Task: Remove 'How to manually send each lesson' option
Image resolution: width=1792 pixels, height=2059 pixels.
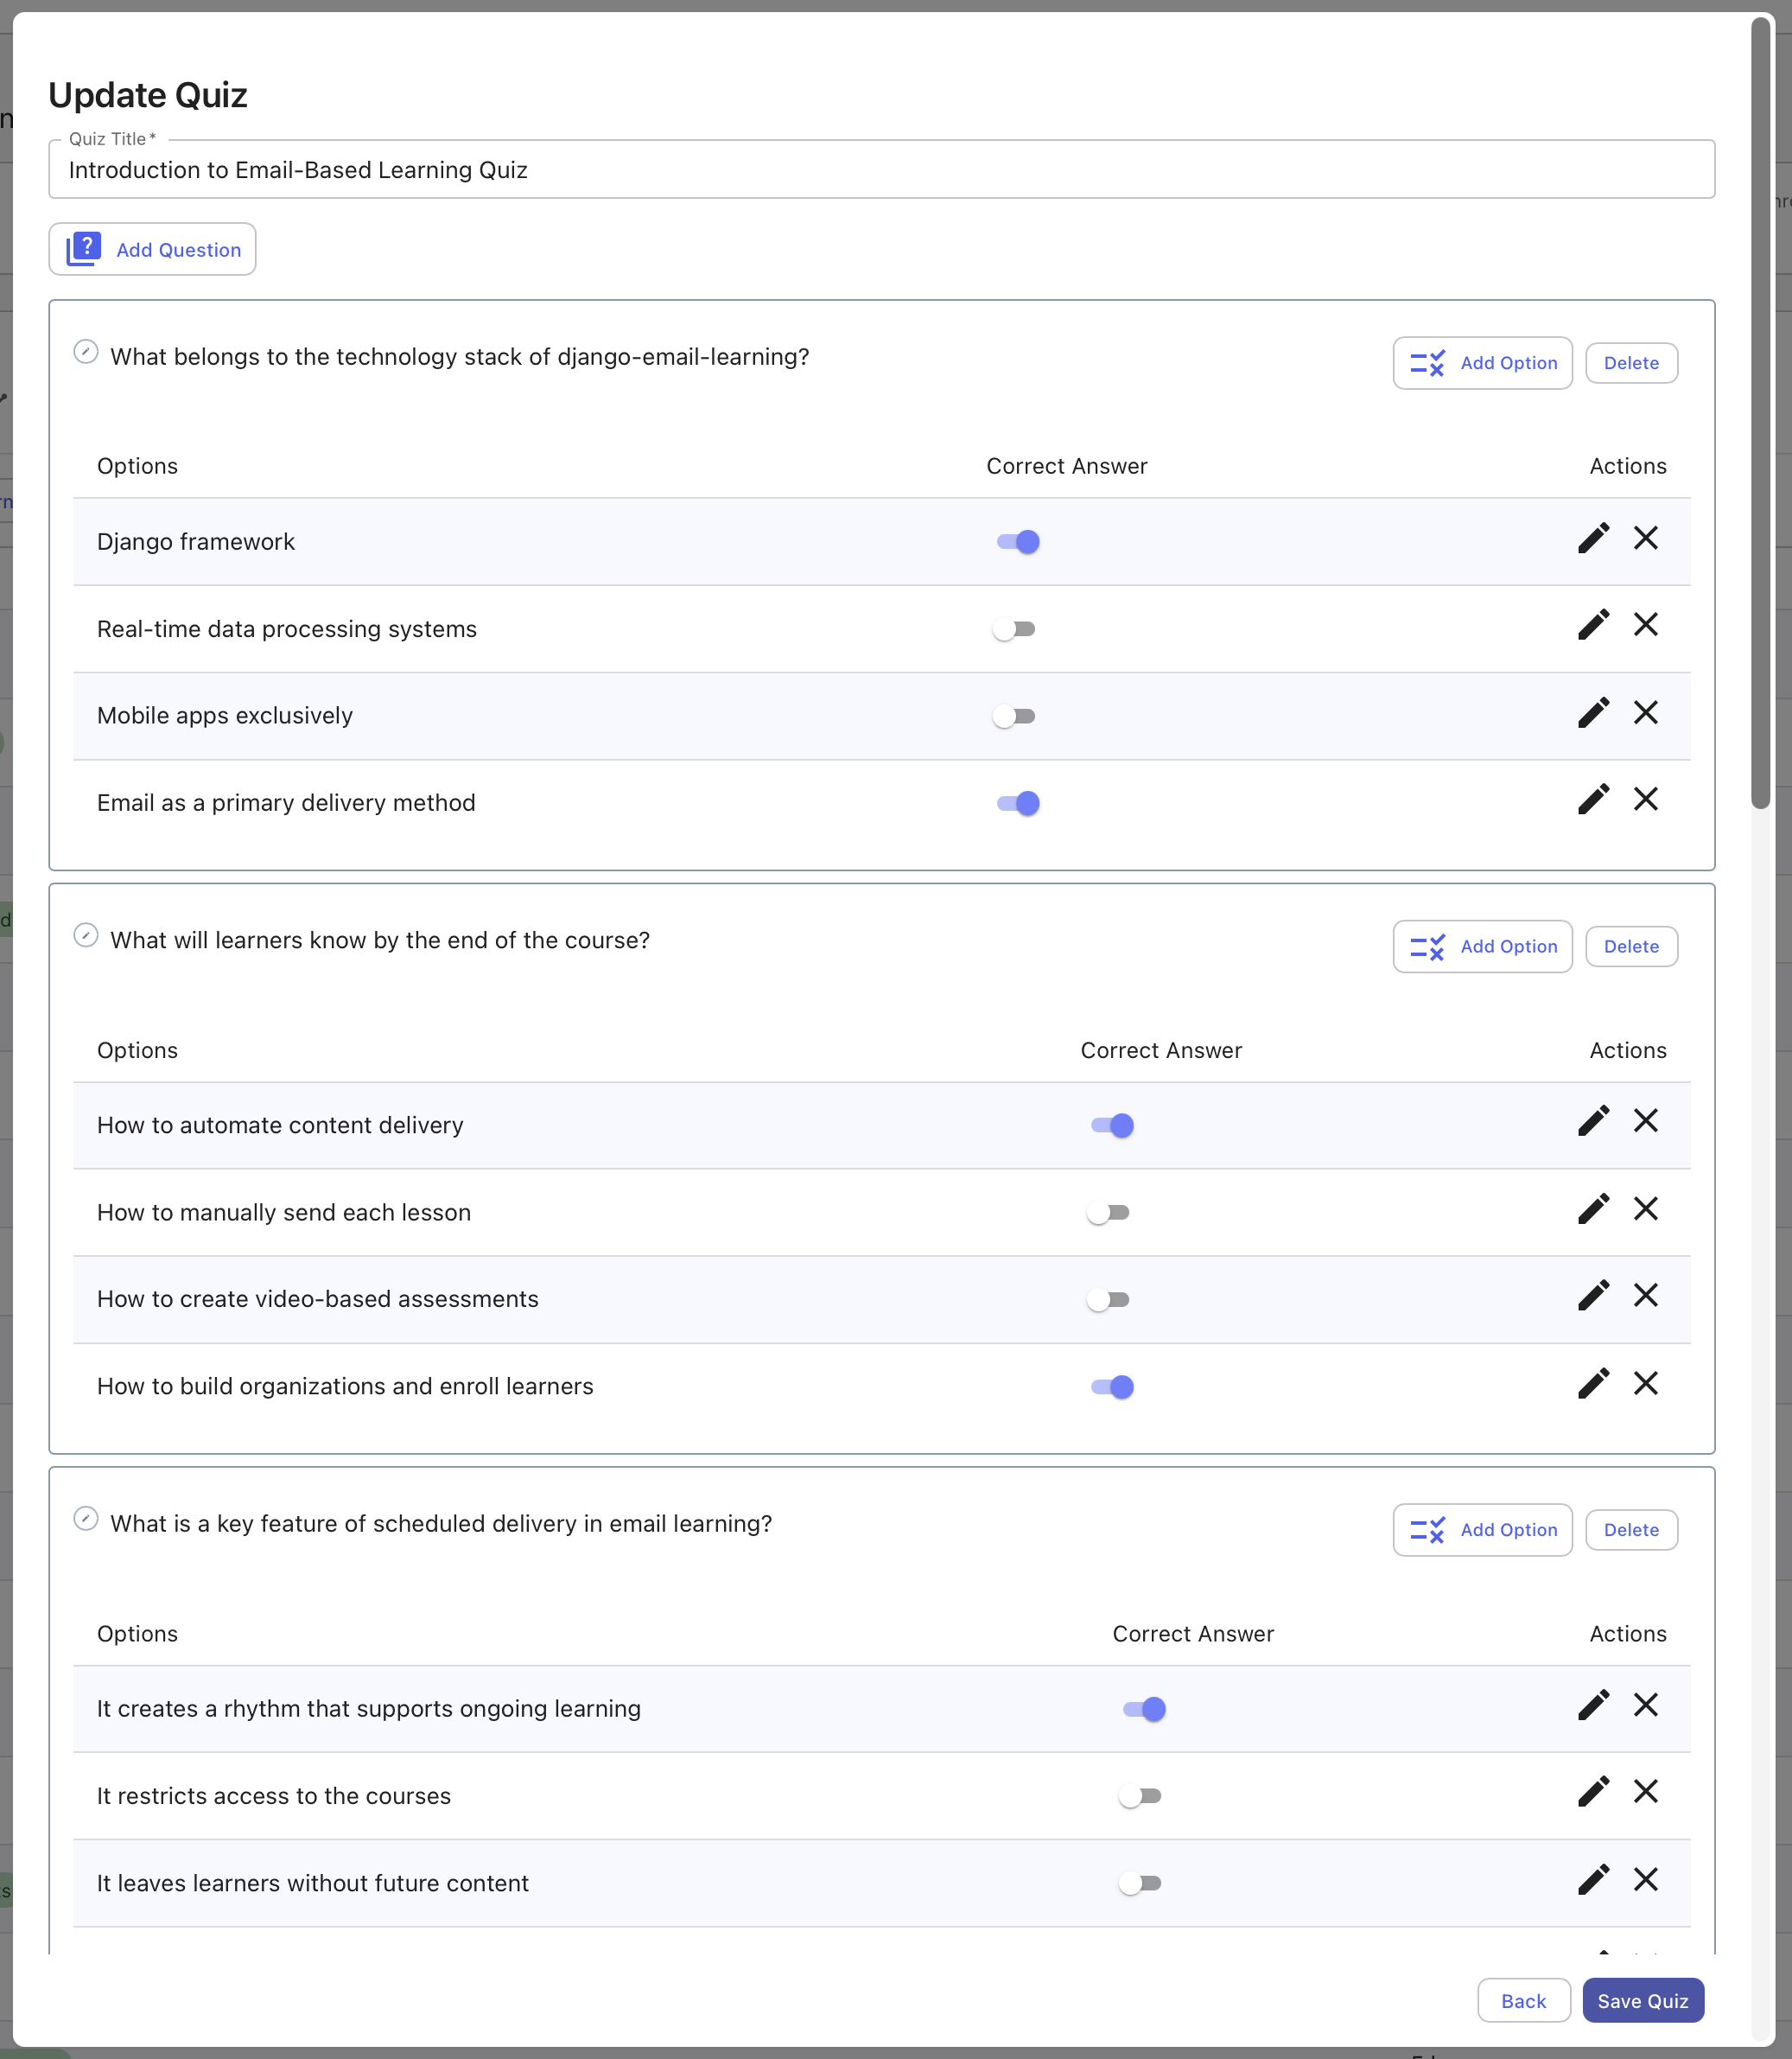Action: (x=1645, y=1208)
